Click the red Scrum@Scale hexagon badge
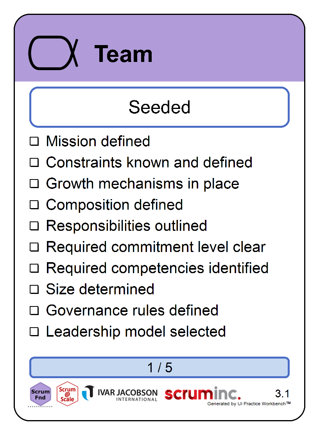319x435 pixels. point(67,394)
